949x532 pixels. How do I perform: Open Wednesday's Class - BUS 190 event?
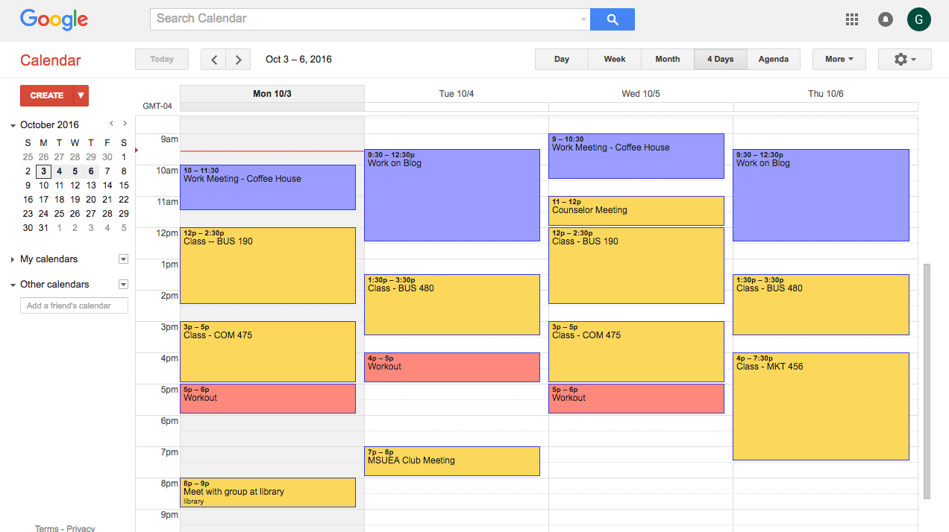636,265
